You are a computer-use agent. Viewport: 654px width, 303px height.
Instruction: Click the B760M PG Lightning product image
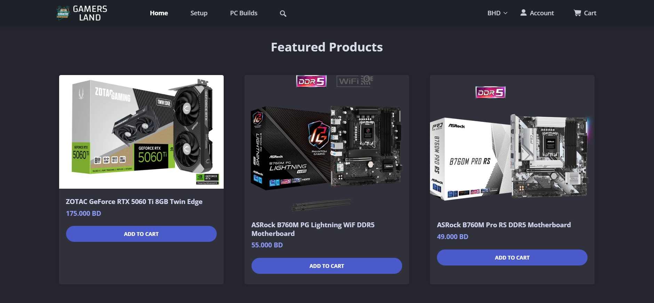(327, 144)
